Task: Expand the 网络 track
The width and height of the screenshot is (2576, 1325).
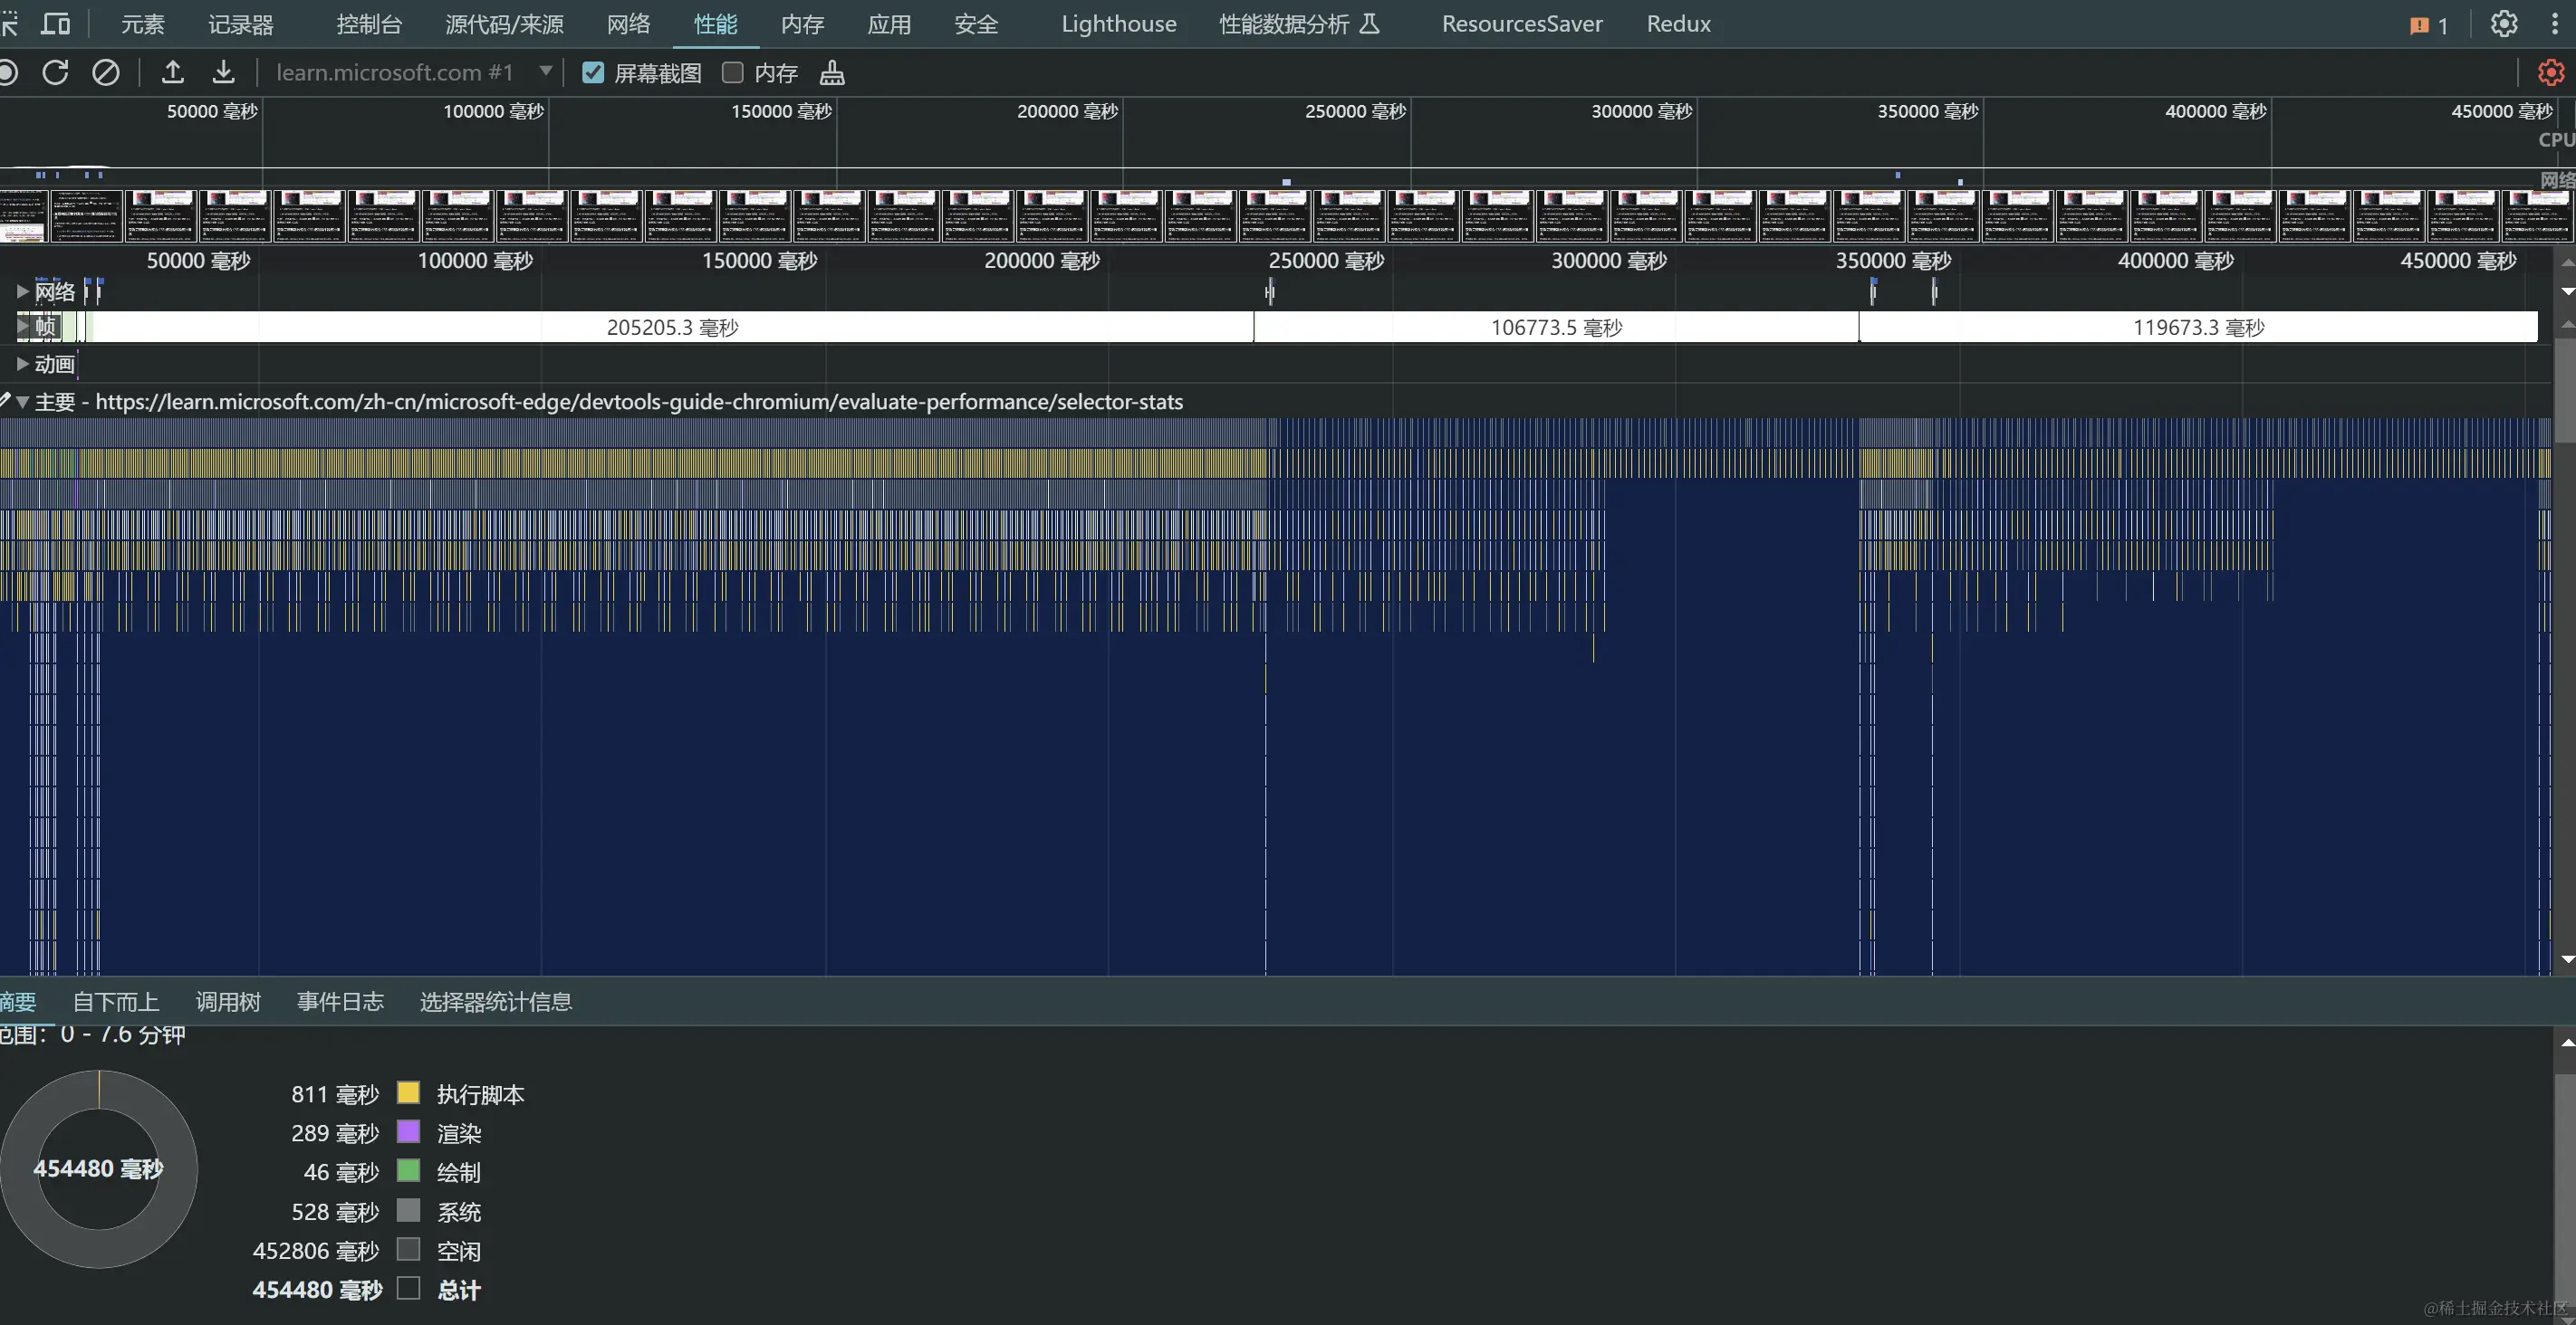Action: pos(22,291)
